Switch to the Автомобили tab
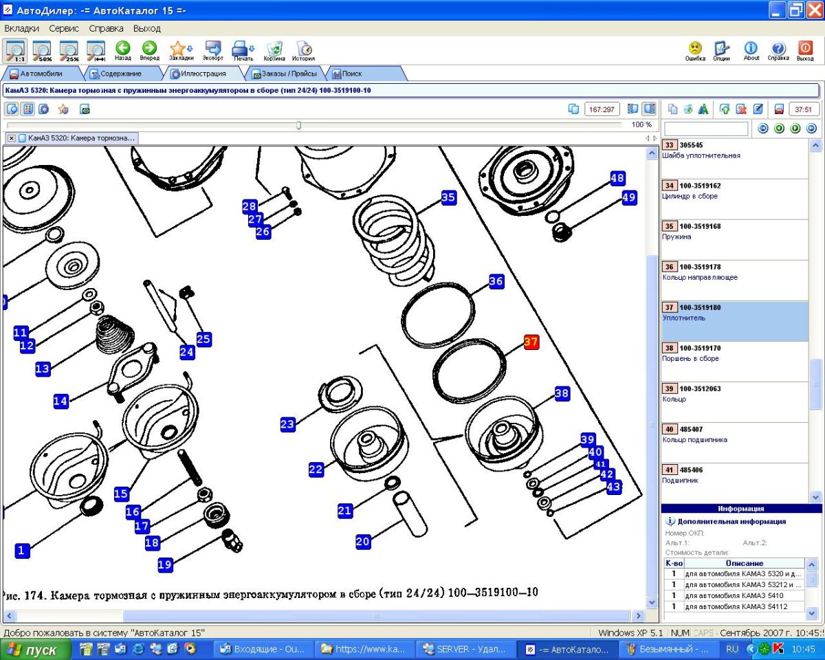825x660 pixels. click(x=41, y=74)
